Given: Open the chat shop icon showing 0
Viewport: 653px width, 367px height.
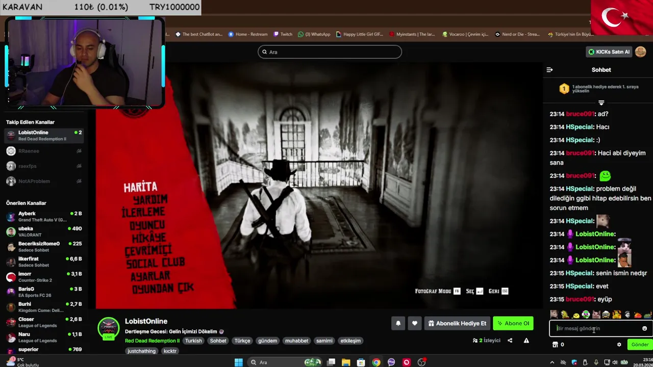Looking at the screenshot, I should (558, 345).
